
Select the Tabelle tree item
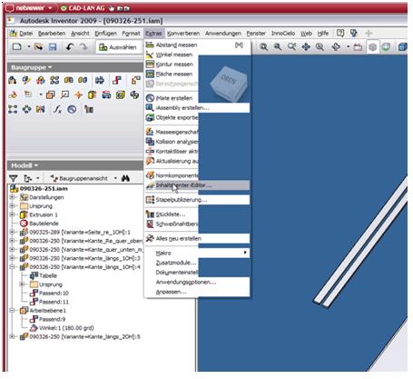[48, 275]
